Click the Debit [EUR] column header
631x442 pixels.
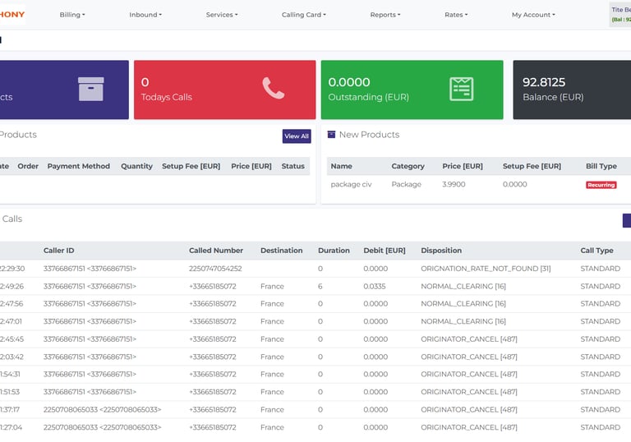tap(385, 251)
